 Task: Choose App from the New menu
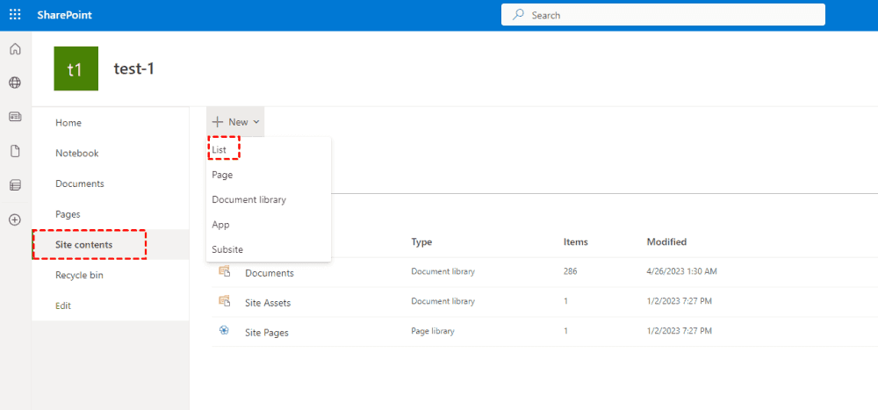click(220, 225)
